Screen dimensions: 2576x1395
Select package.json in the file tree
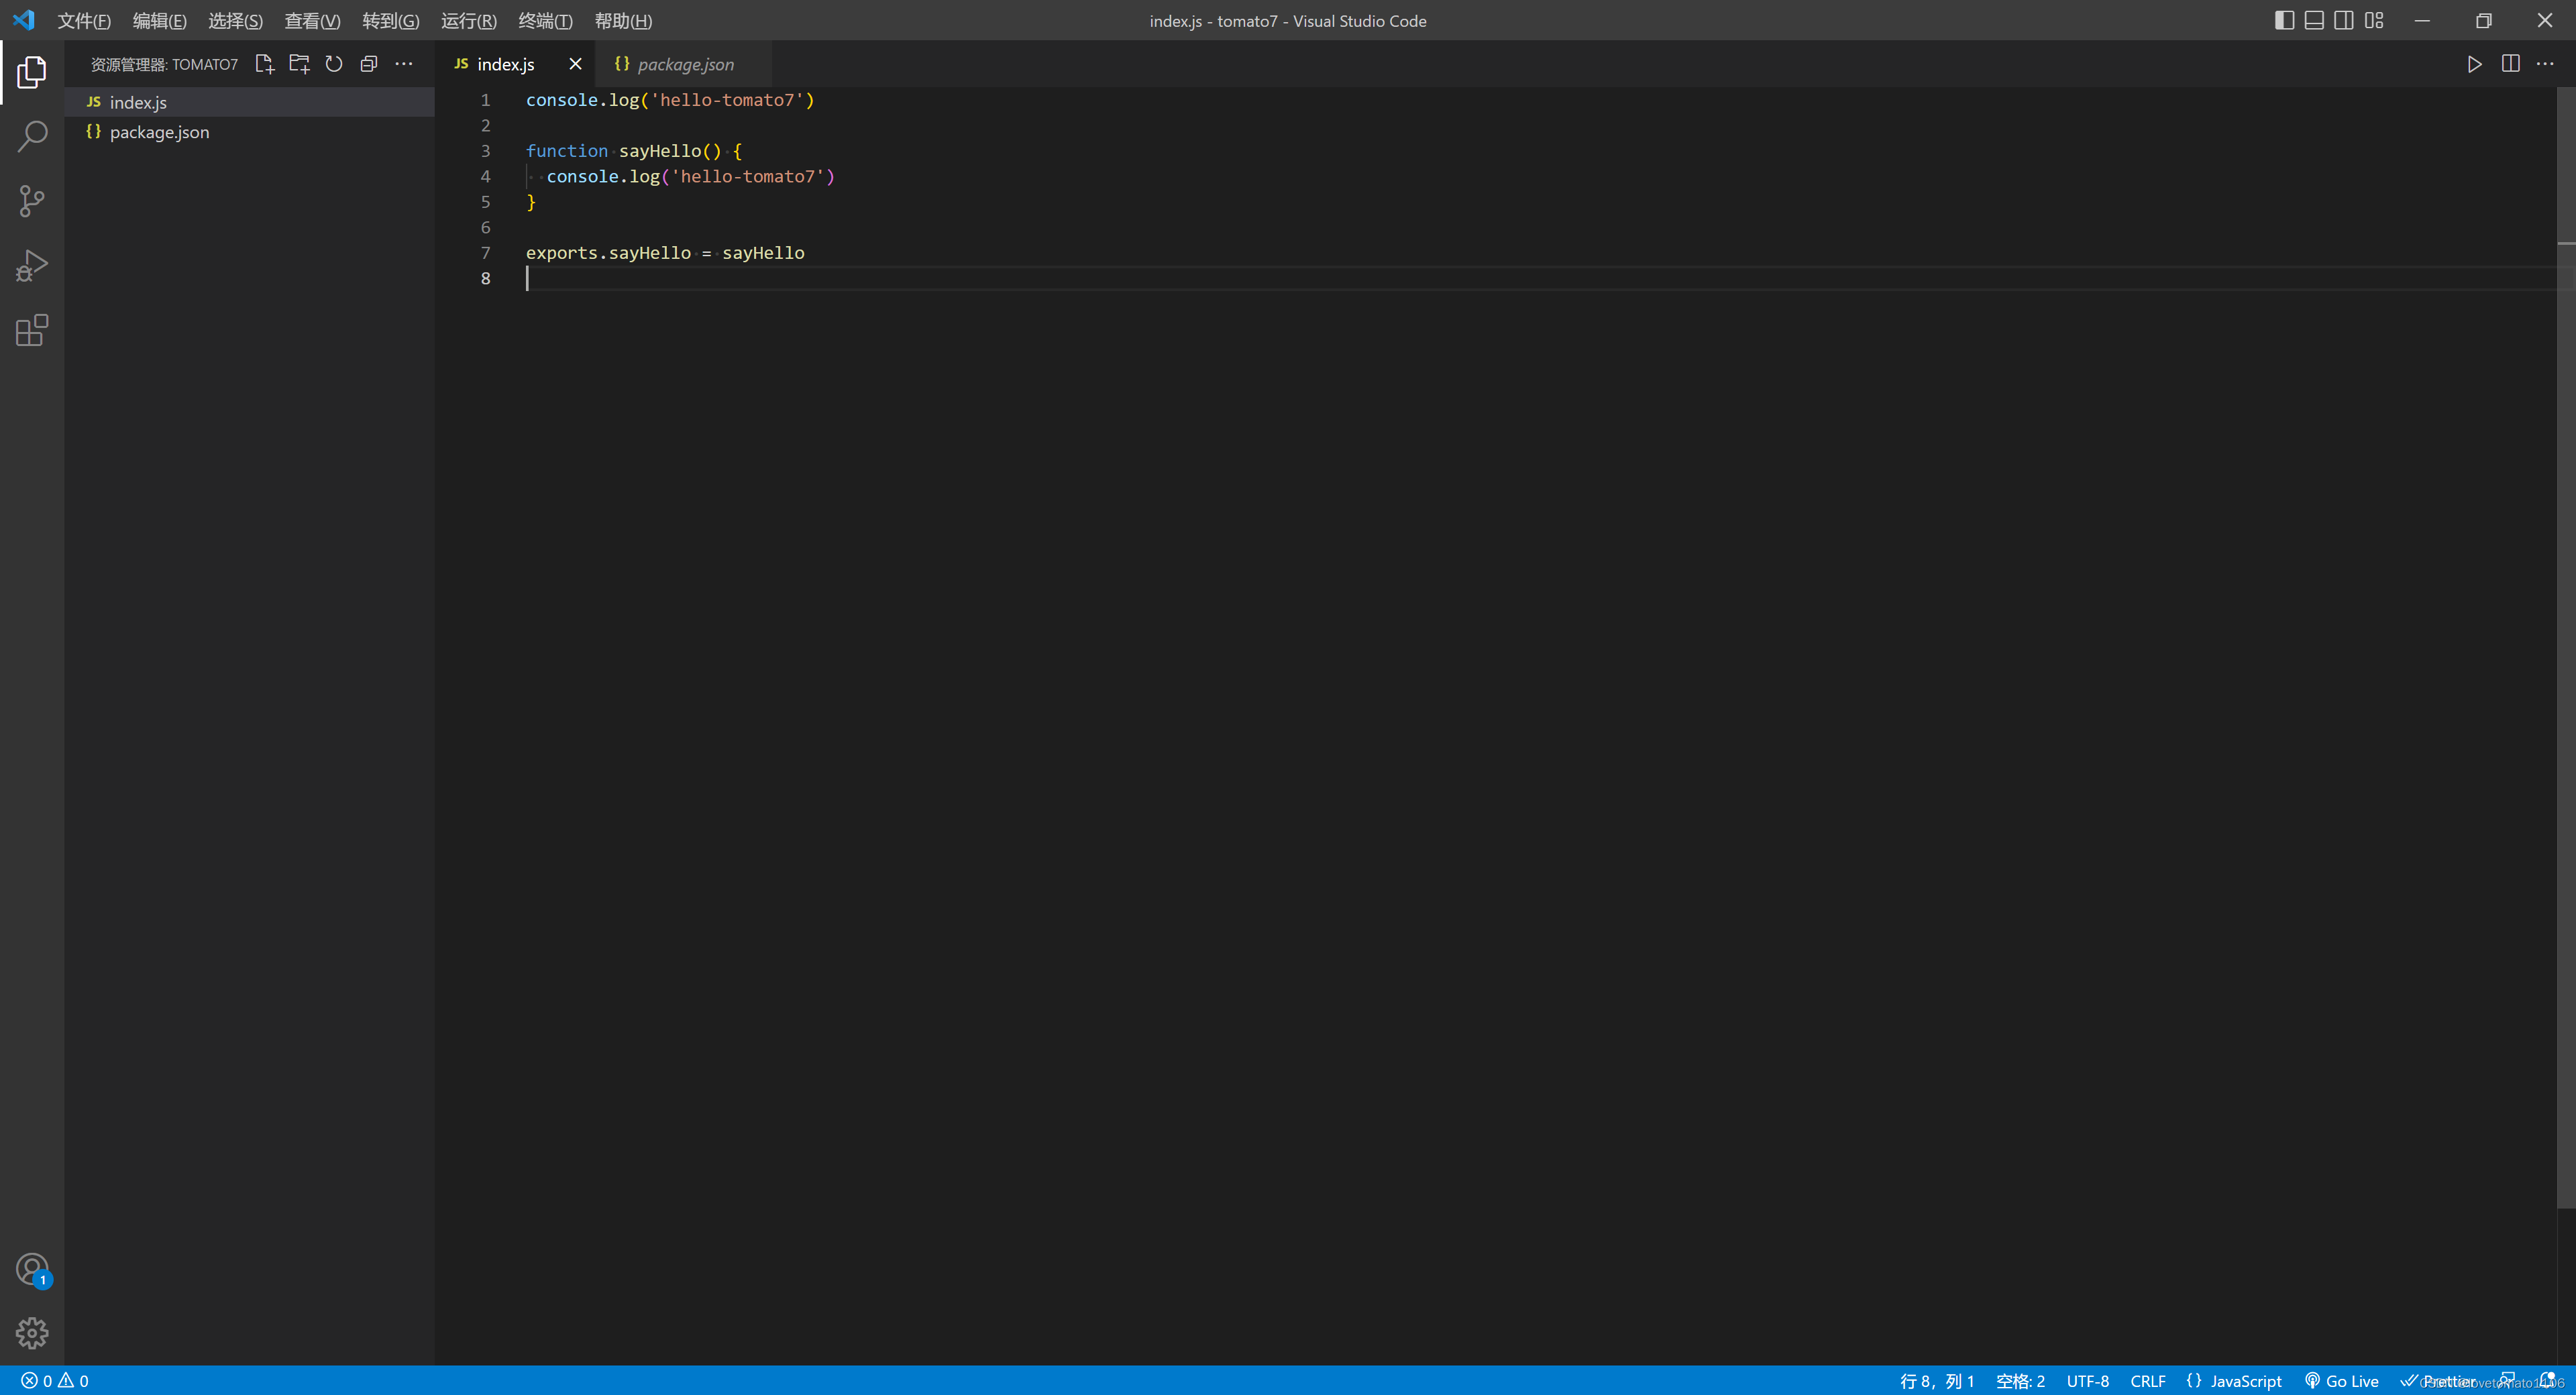159,132
